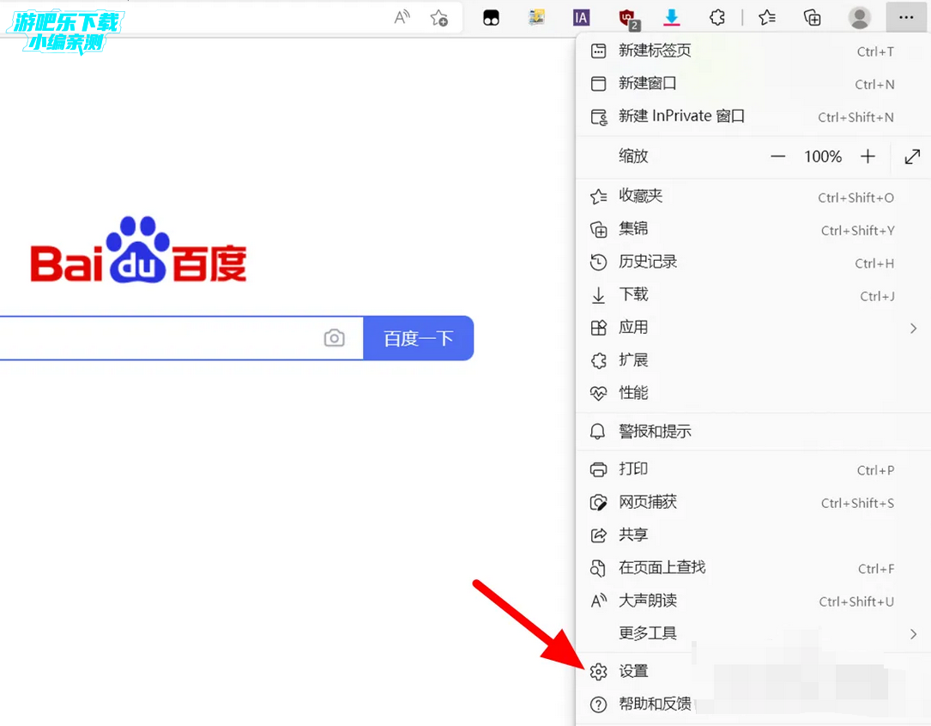Open 收藏夹 from the menu
The width and height of the screenshot is (931, 726).
[753, 196]
